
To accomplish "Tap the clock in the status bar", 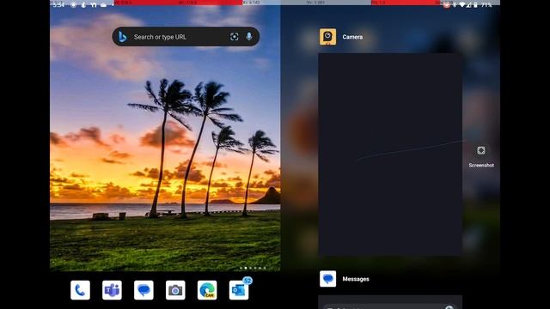I will [x=59, y=5].
